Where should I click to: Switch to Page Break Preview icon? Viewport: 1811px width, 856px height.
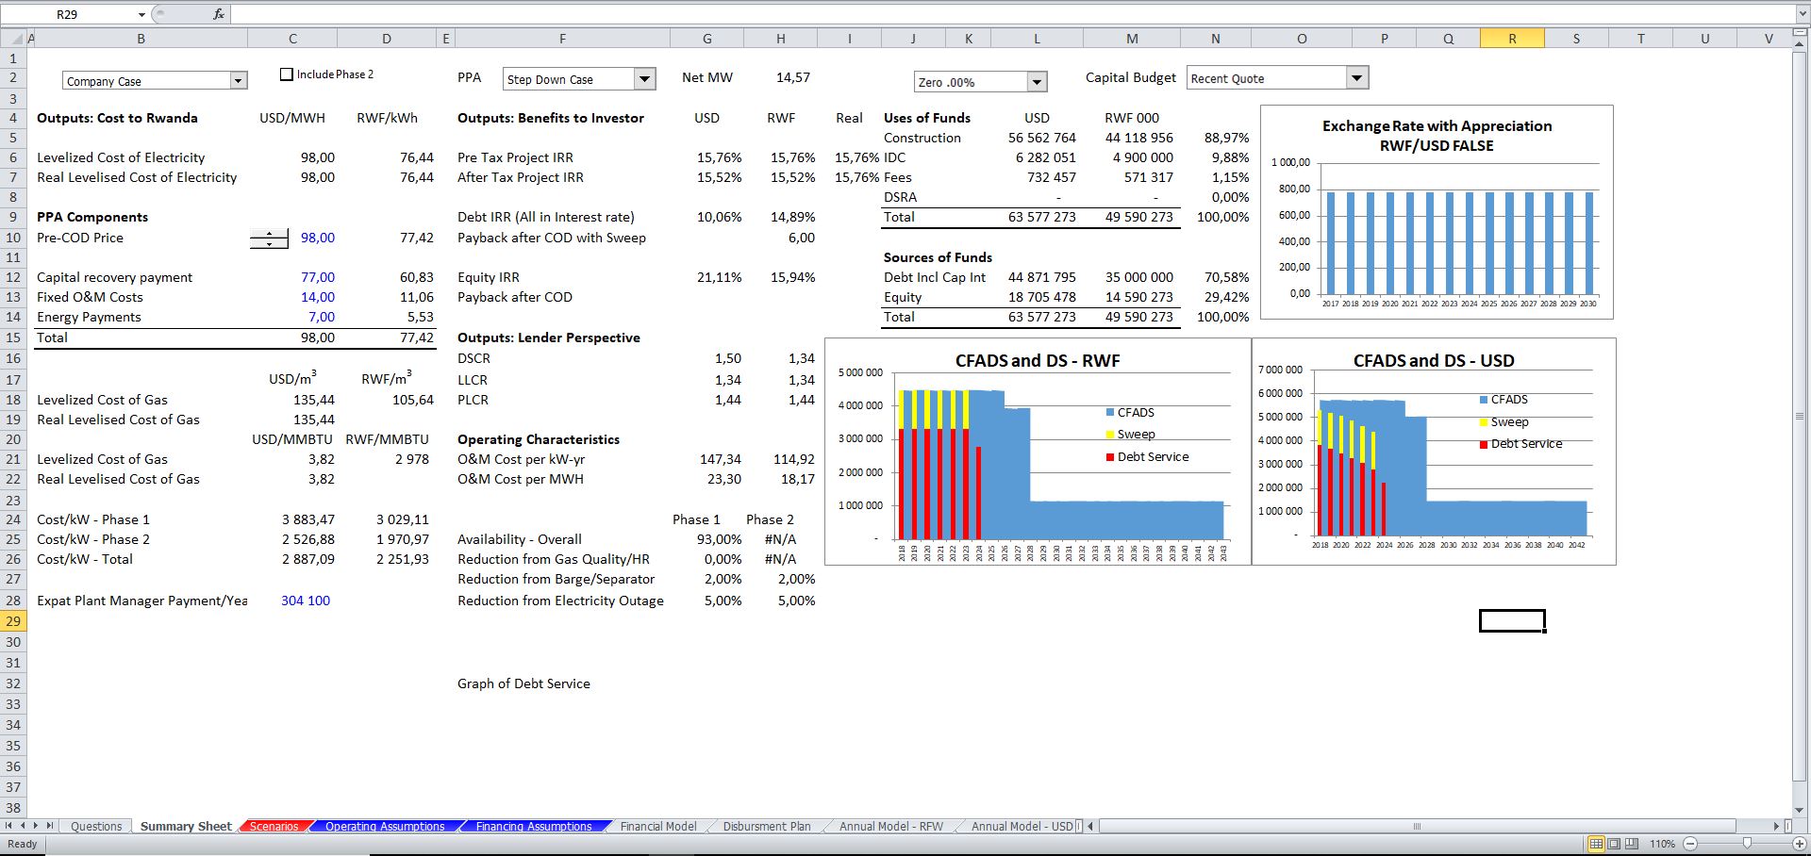[x=1632, y=844]
